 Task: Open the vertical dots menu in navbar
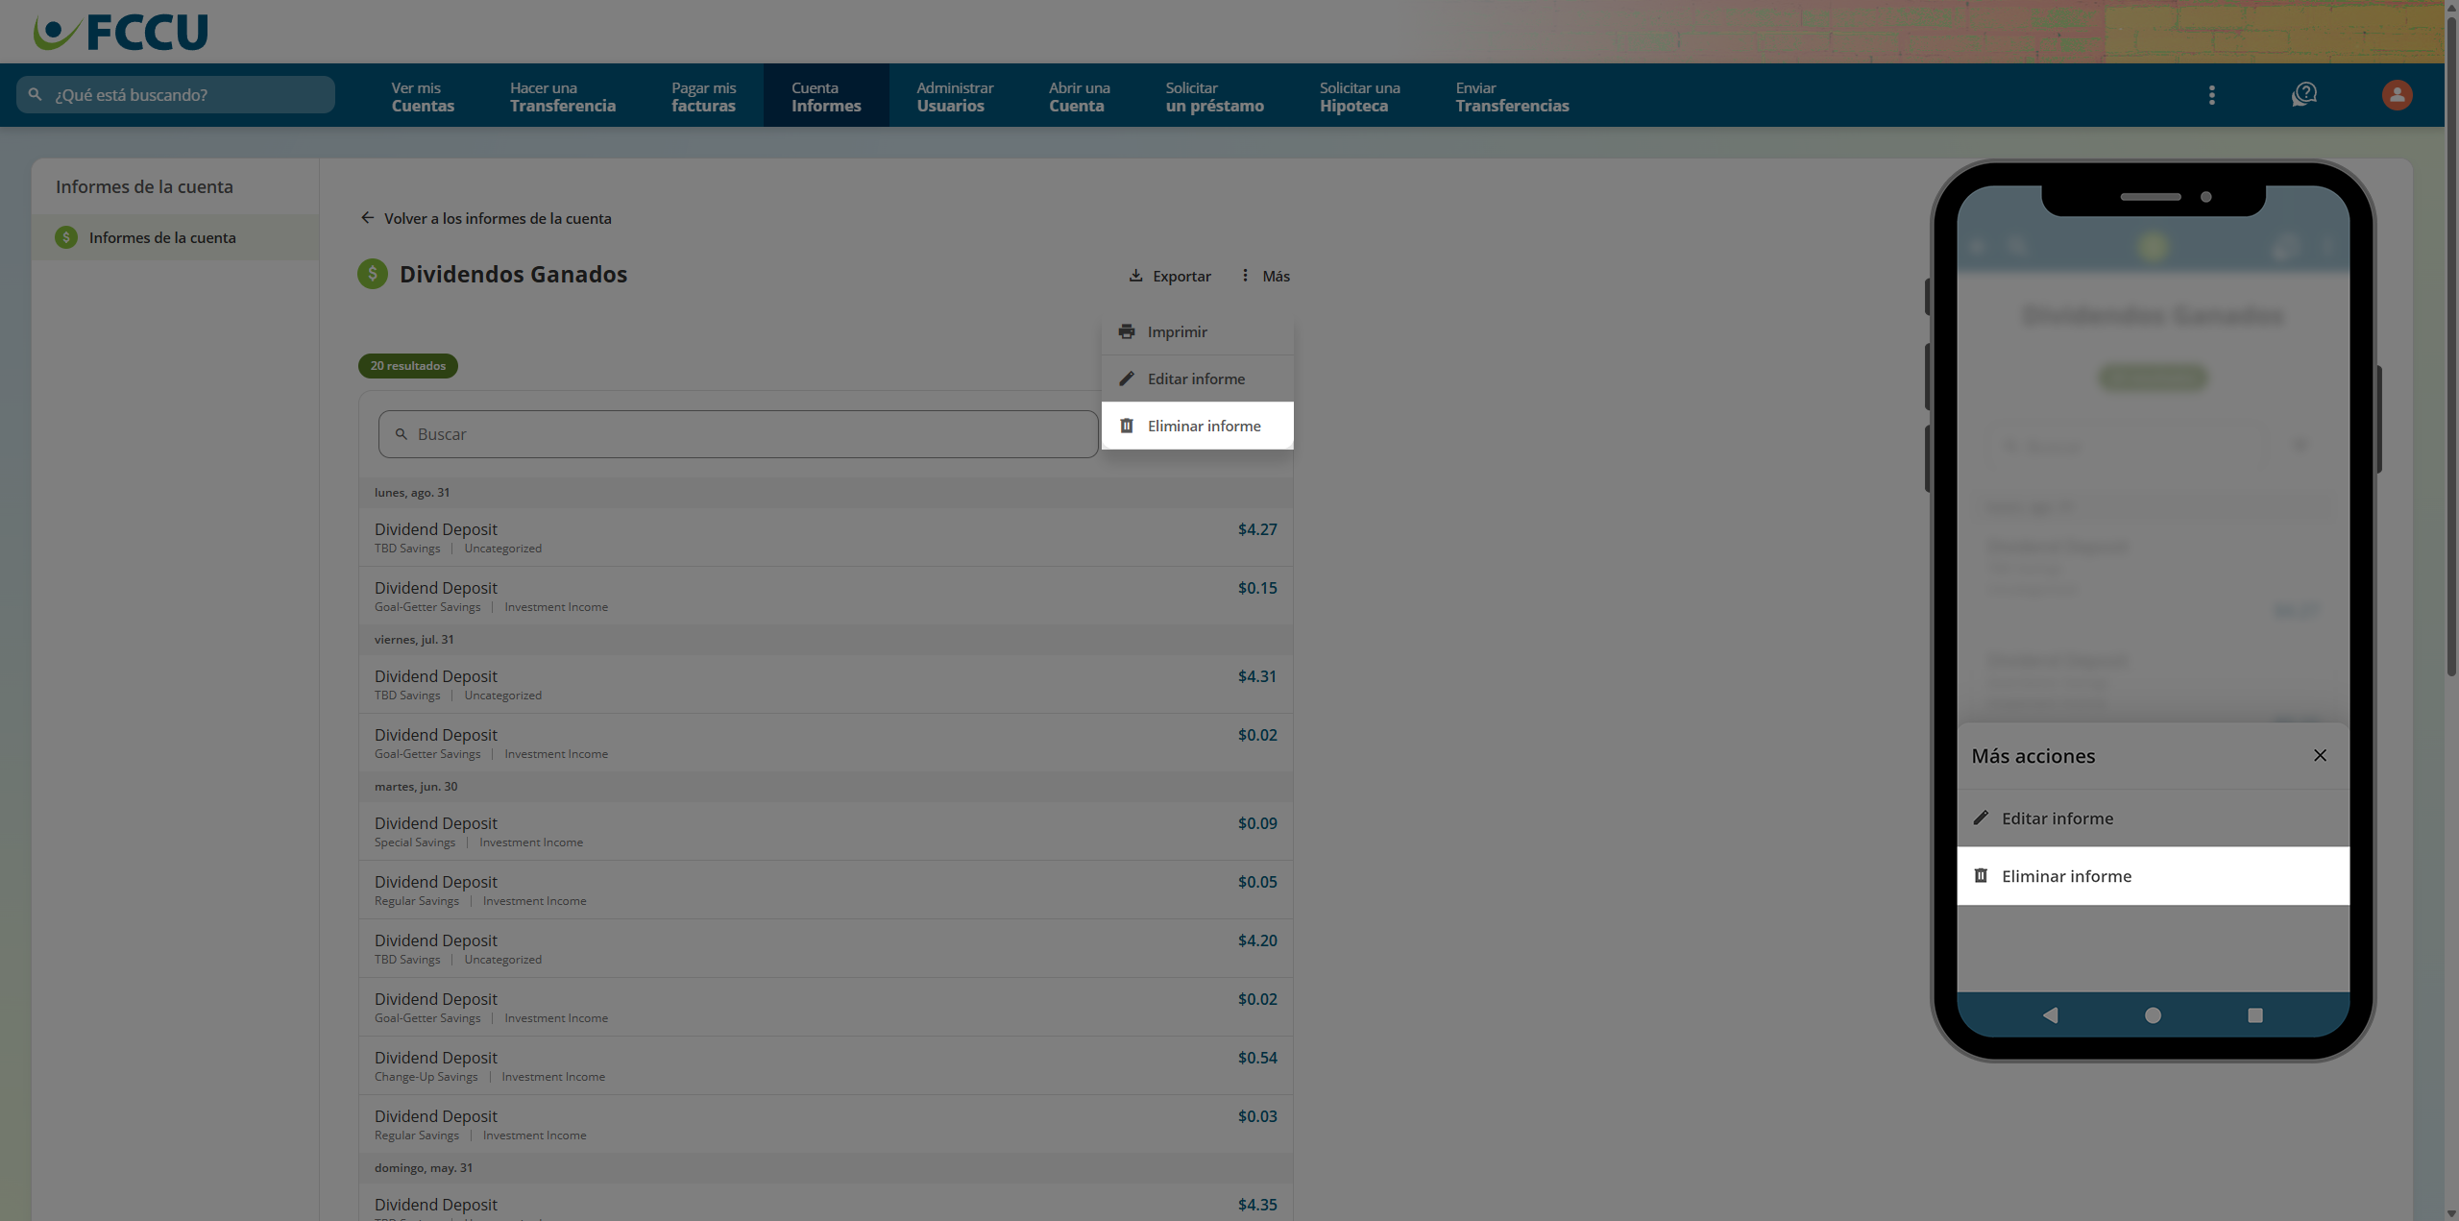pyautogui.click(x=2212, y=94)
